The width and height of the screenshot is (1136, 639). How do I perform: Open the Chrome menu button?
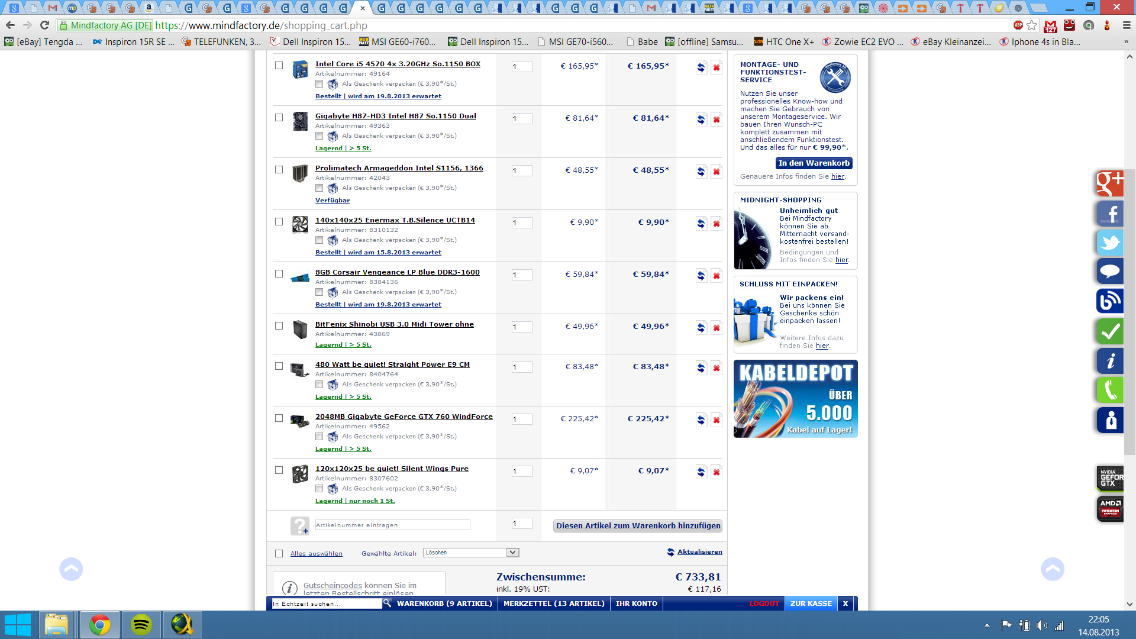[1126, 25]
